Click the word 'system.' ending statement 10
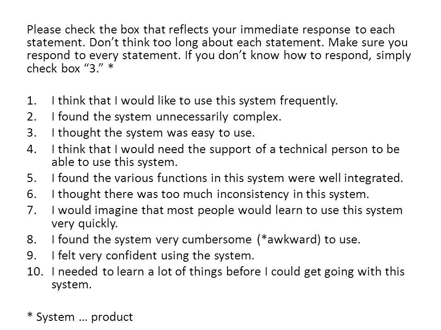This screenshot has width=441, height=330. click(x=72, y=285)
